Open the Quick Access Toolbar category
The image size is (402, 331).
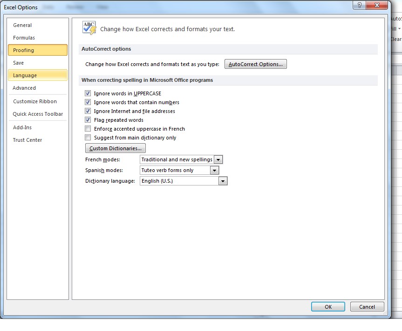[38, 114]
